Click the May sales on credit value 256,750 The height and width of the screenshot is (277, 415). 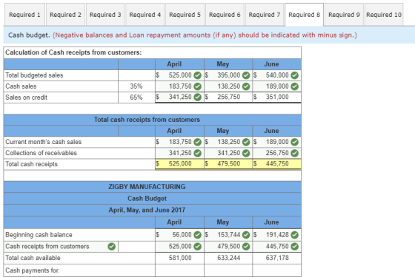click(x=228, y=97)
